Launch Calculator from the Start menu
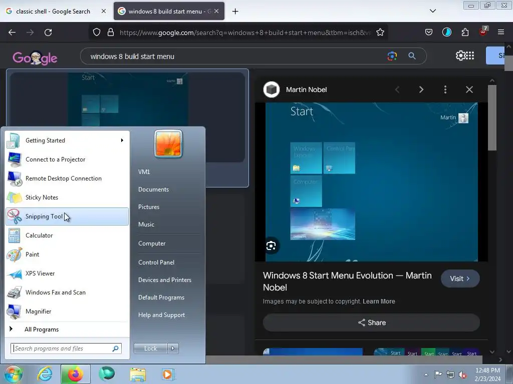Image resolution: width=513 pixels, height=384 pixels. click(x=67, y=235)
